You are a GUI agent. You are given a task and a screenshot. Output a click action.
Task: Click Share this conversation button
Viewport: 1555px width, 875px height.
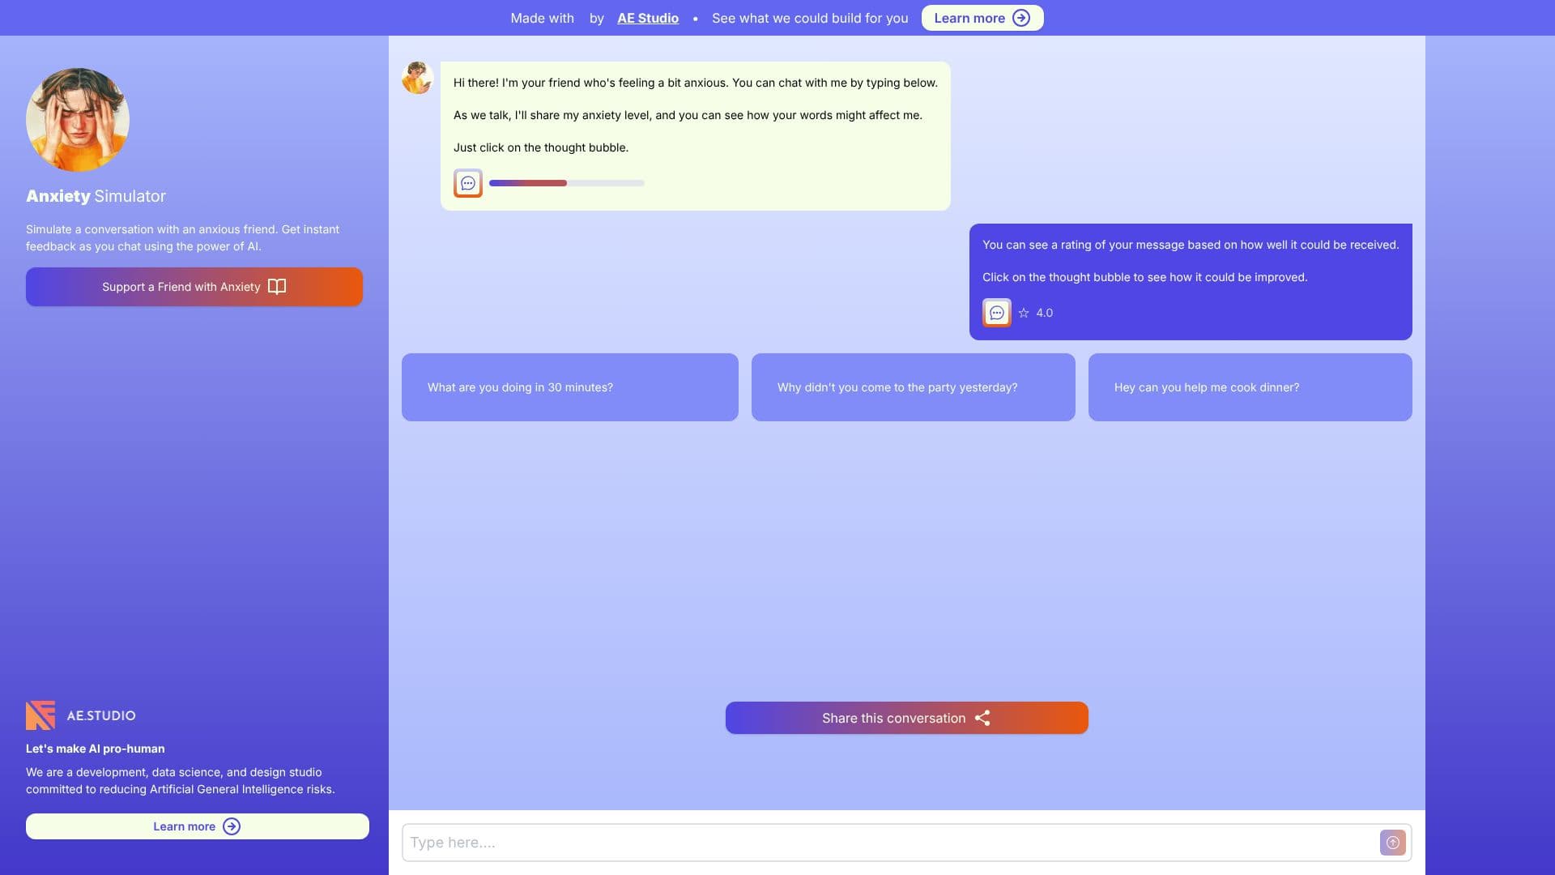[x=907, y=718]
